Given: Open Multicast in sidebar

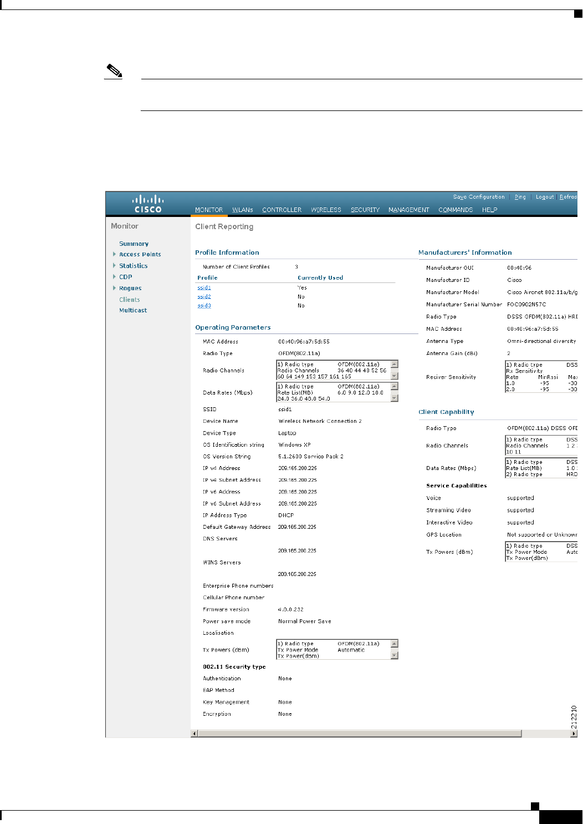Looking at the screenshot, I should [133, 310].
